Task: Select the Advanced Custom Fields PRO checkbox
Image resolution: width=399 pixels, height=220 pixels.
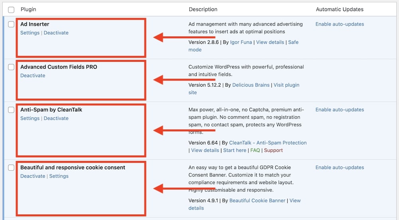Action: click(x=11, y=67)
